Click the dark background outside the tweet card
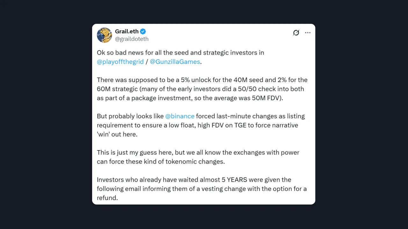The width and height of the screenshot is (408, 229). coord(45,114)
